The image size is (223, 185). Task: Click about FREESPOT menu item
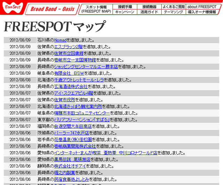pos(202,7)
